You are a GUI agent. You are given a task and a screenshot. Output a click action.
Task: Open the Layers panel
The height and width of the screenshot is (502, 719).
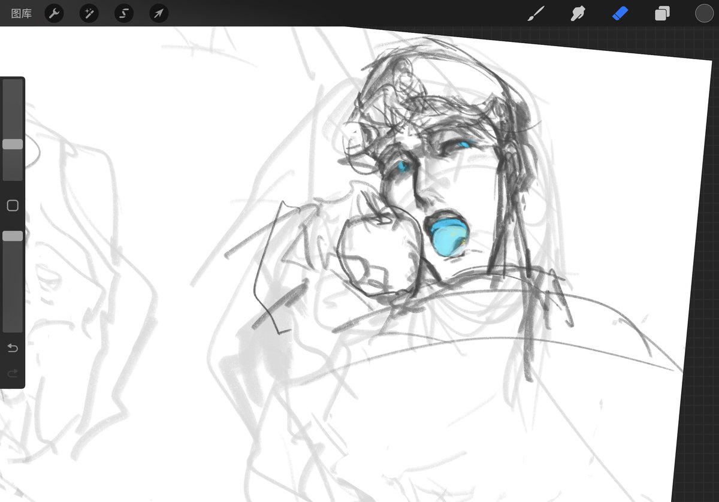tap(662, 13)
